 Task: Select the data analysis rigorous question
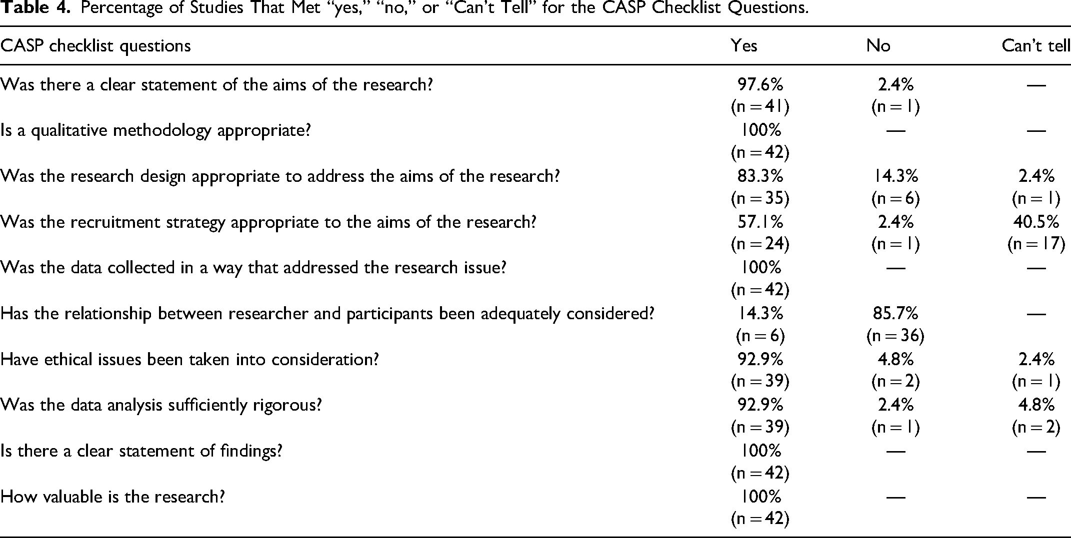(x=161, y=405)
